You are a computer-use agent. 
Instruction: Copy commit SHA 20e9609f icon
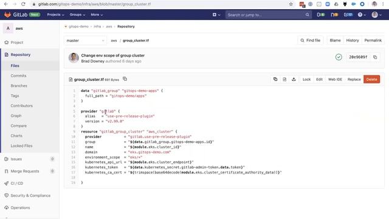(x=375, y=57)
